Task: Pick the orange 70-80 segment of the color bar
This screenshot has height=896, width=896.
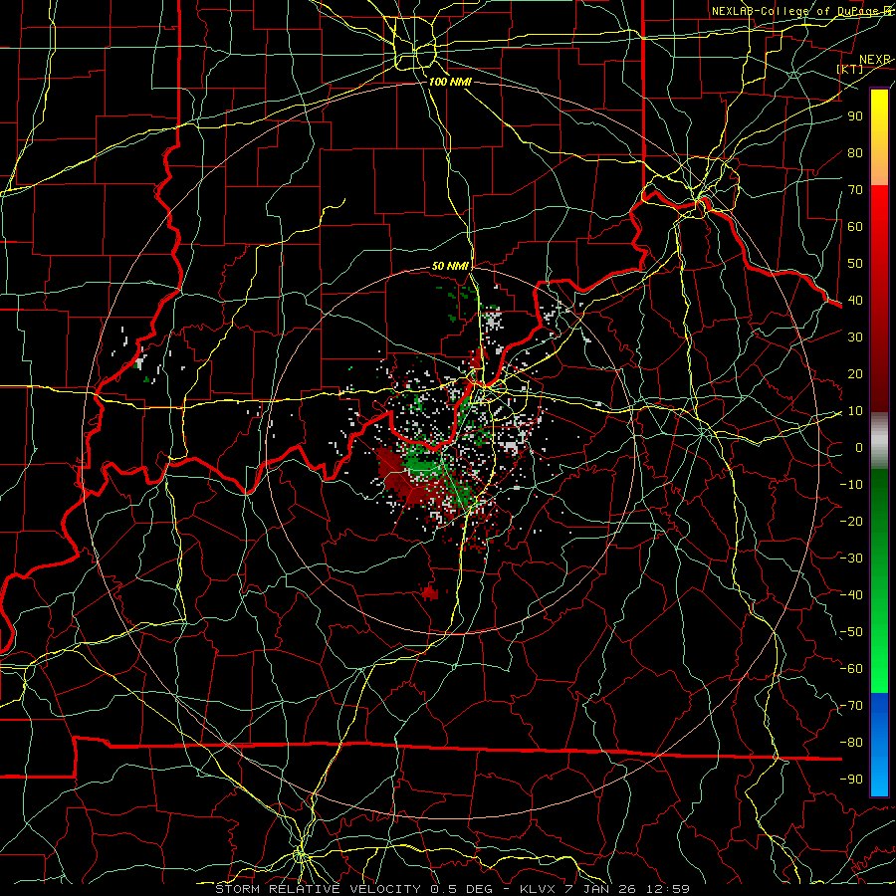Action: click(x=879, y=167)
